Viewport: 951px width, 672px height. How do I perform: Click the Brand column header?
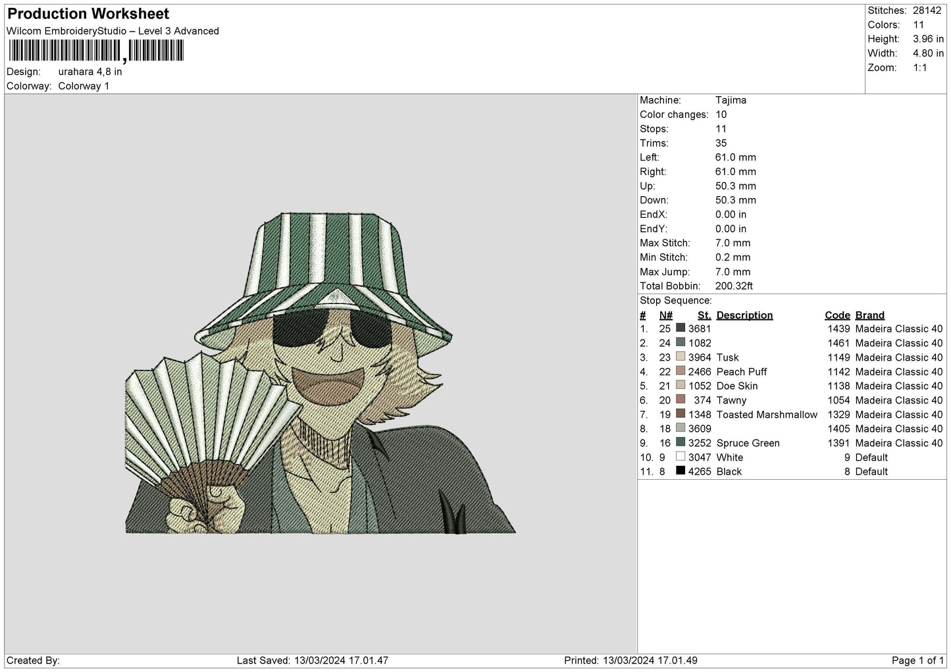click(x=869, y=315)
